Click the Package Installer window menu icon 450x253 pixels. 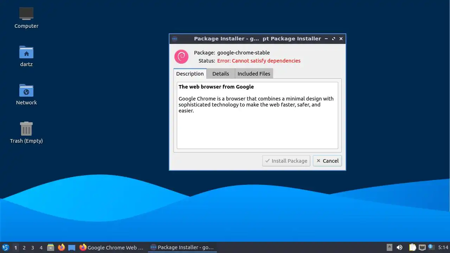175,39
